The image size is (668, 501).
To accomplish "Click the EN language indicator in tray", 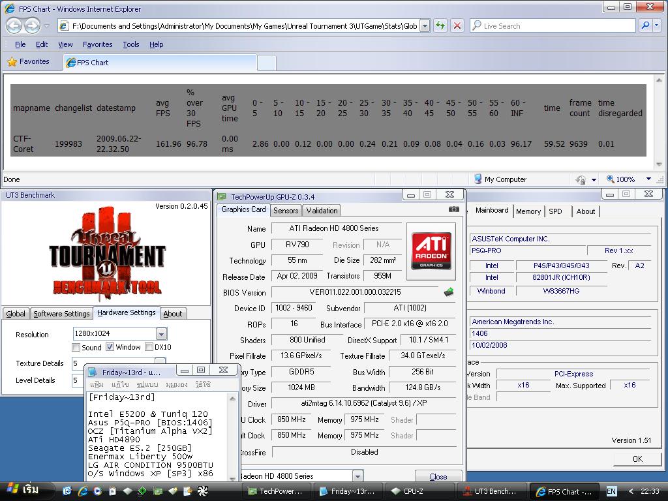I will (x=611, y=491).
